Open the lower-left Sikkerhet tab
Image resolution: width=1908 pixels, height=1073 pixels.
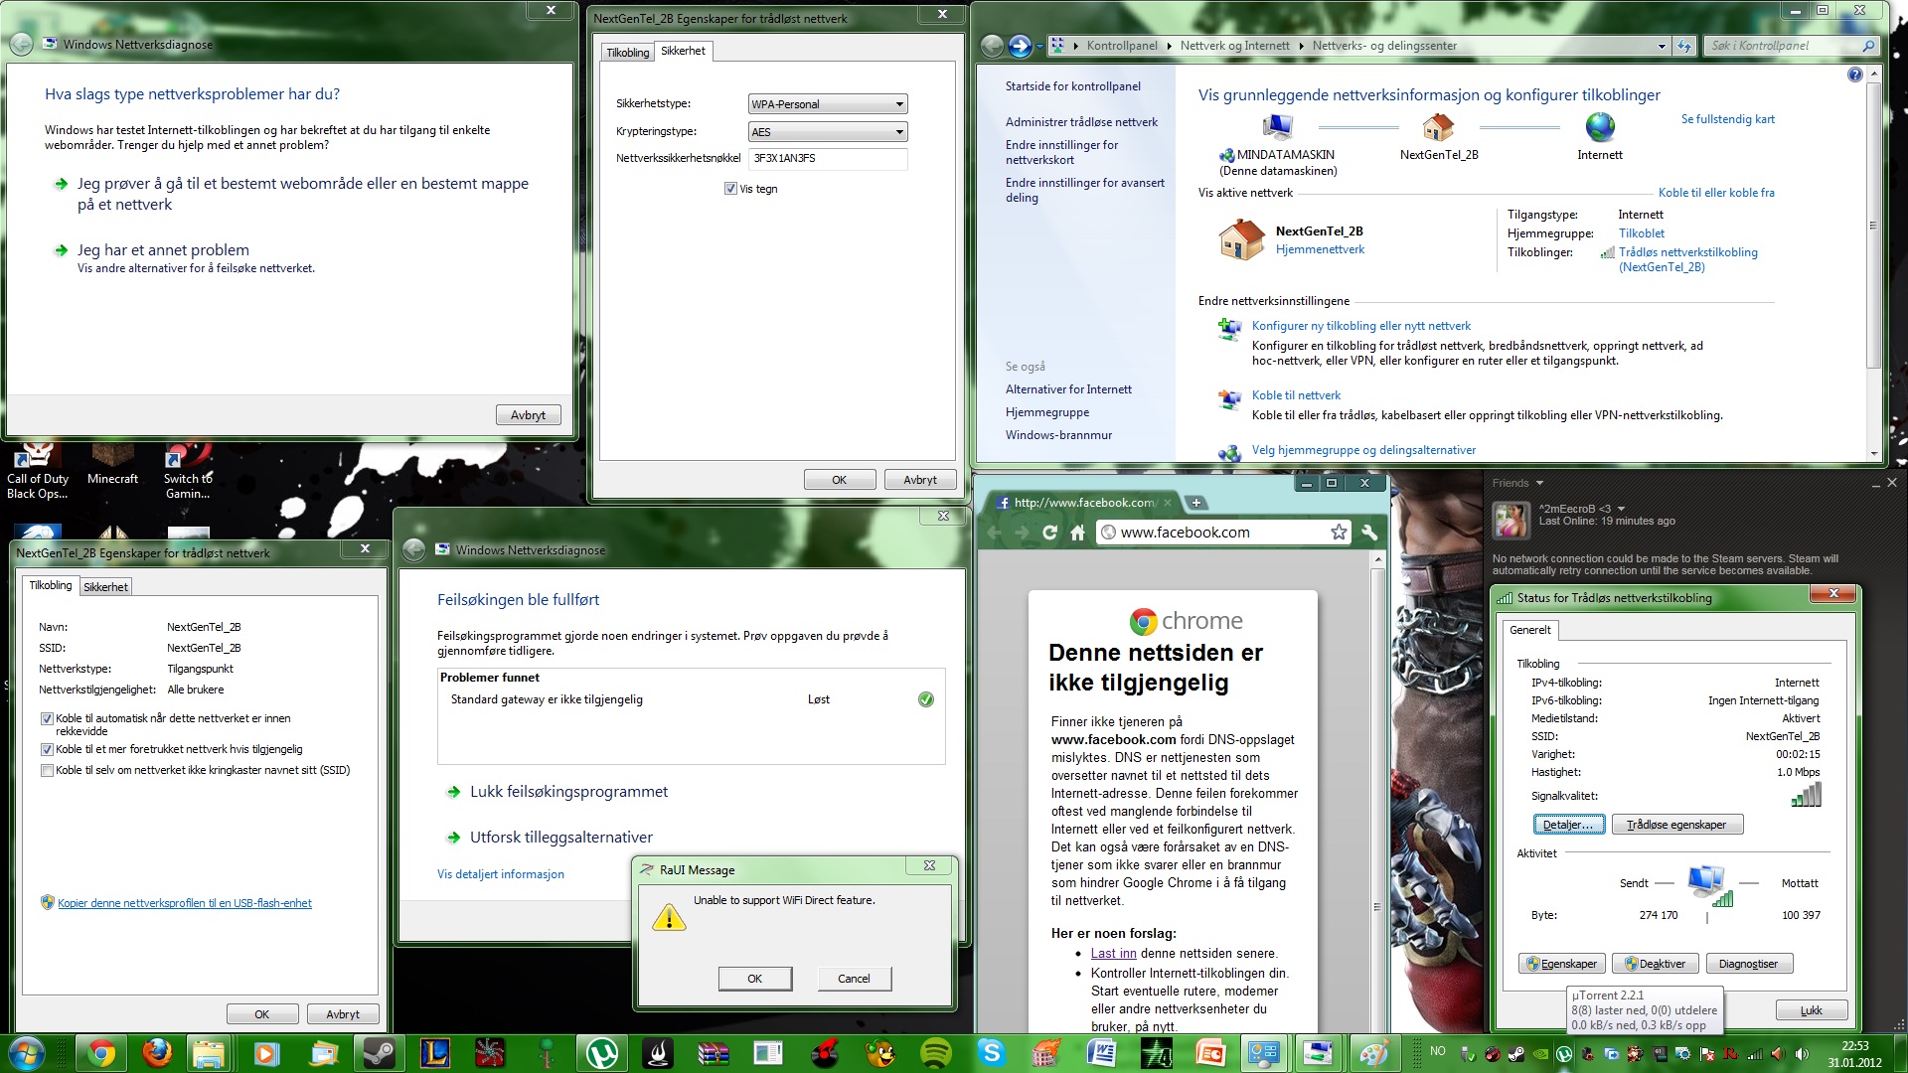(105, 587)
